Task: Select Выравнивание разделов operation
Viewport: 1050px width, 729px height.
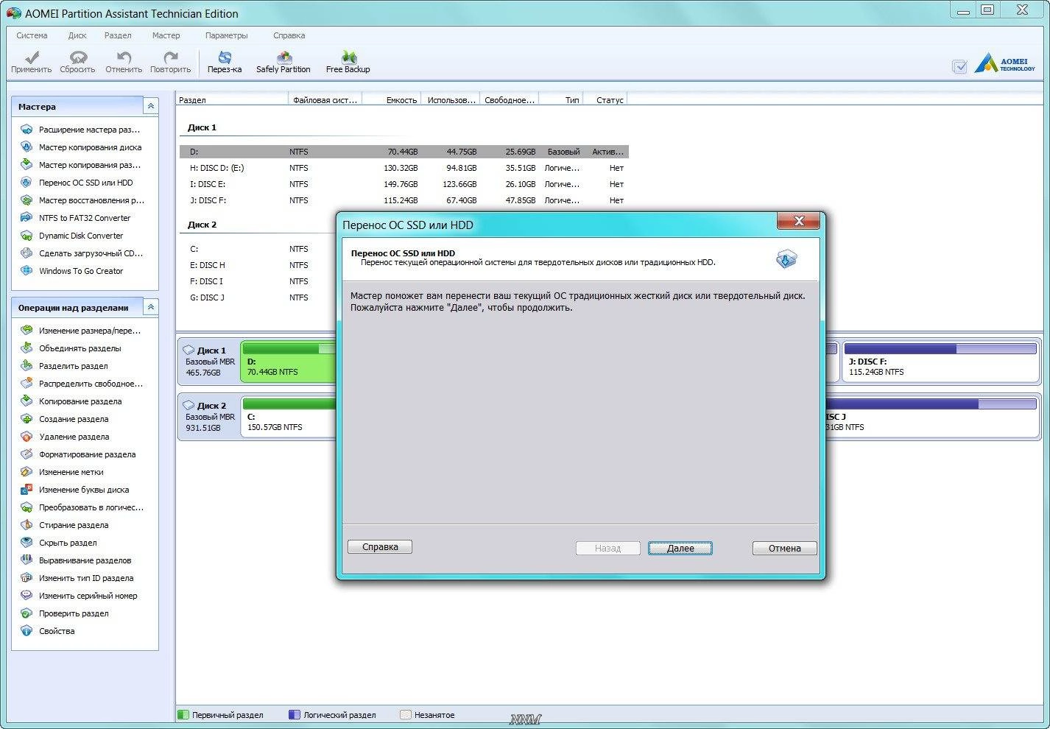Action: [x=76, y=560]
